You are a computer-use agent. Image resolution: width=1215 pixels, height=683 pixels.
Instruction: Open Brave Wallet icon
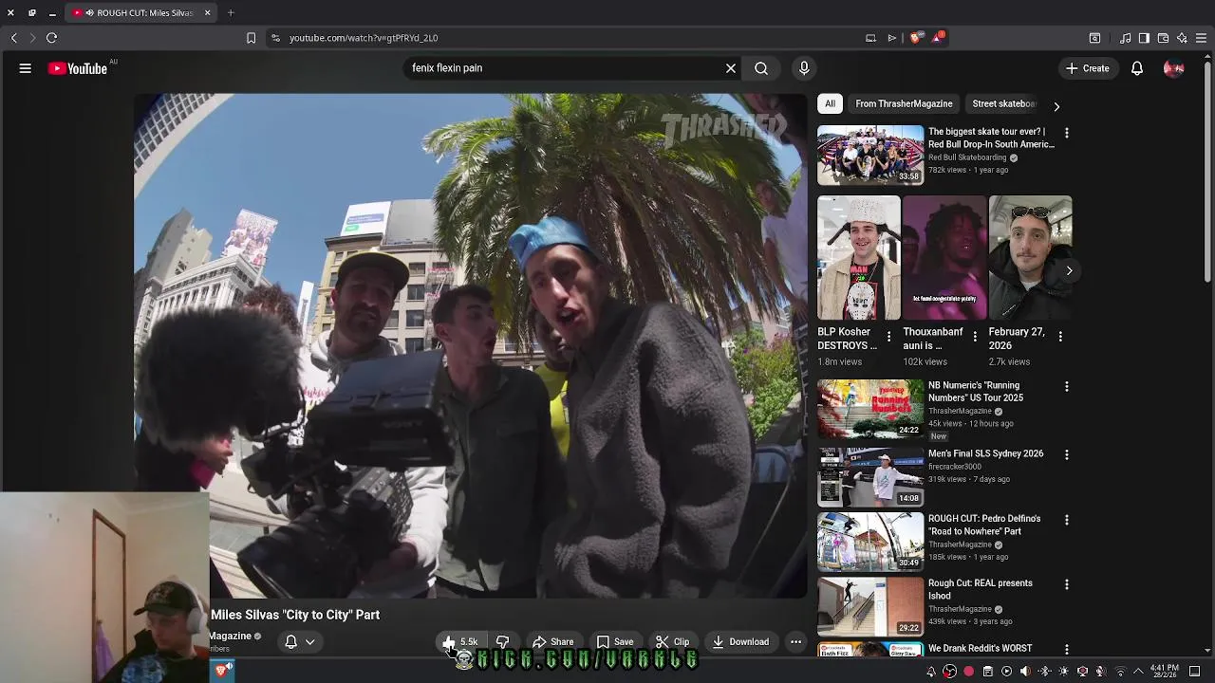coord(1163,38)
